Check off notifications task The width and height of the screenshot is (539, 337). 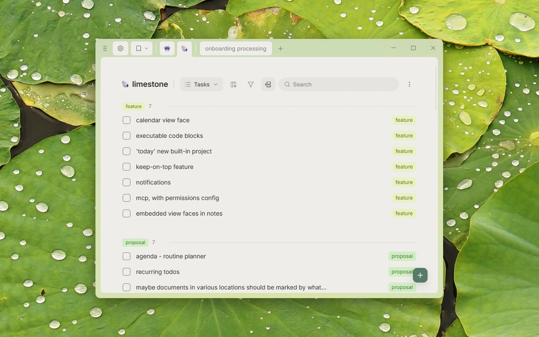[127, 182]
